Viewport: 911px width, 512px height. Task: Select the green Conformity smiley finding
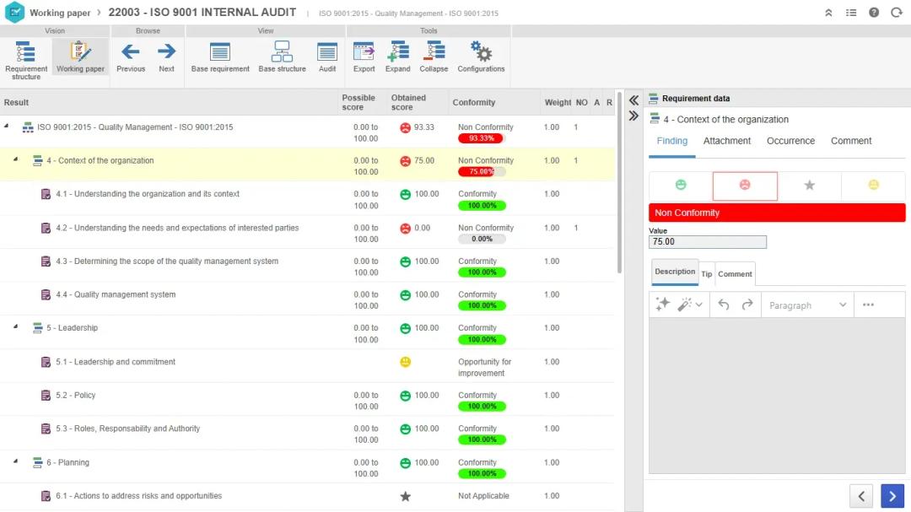point(681,186)
